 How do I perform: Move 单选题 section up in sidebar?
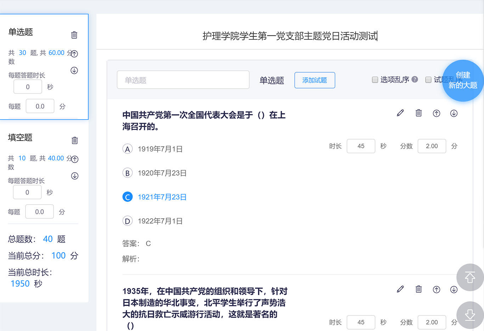74,54
